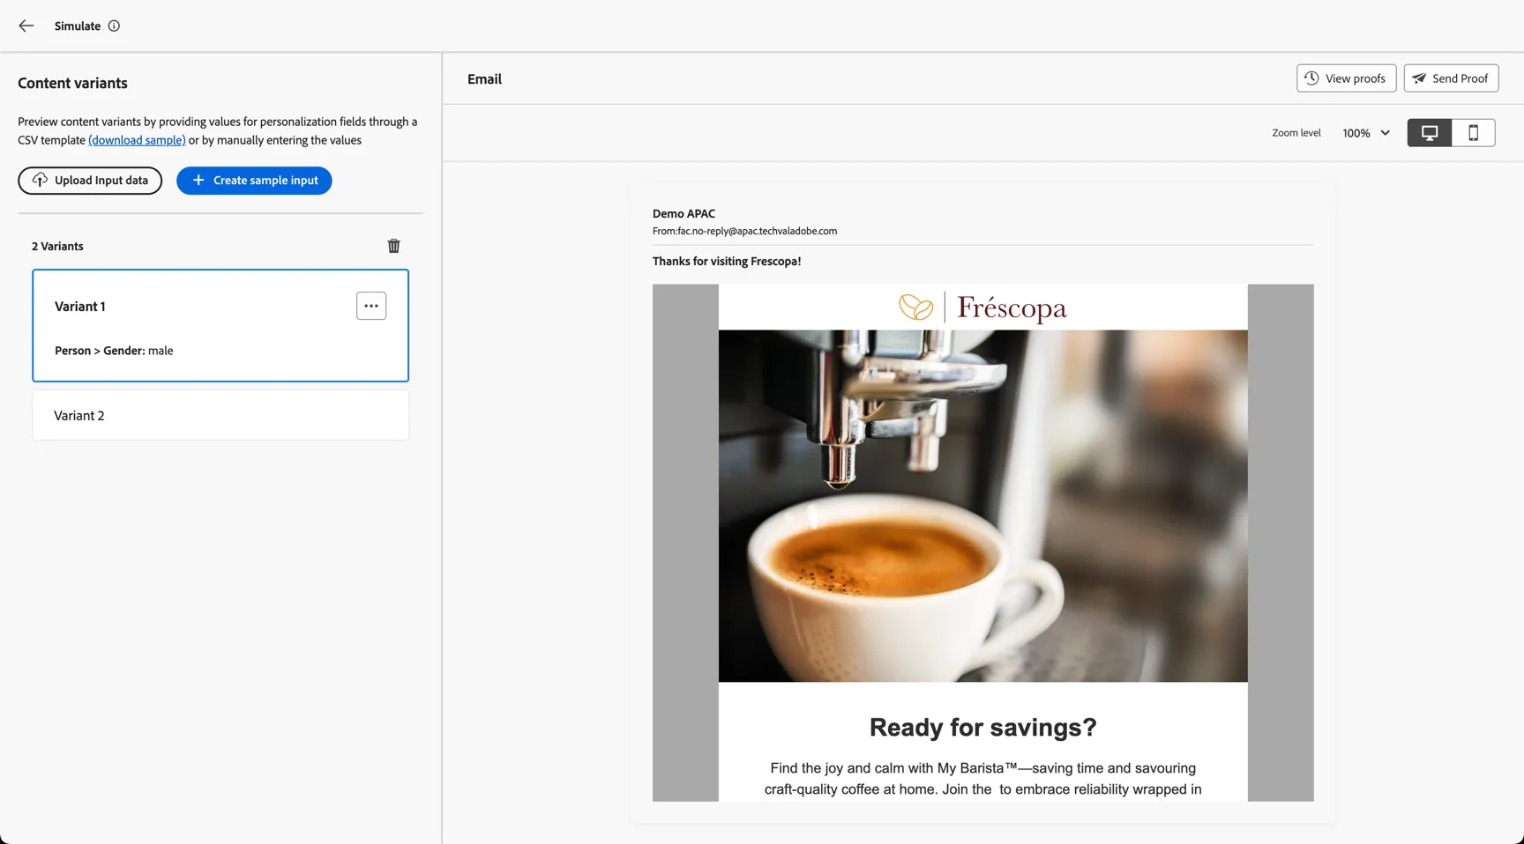The height and width of the screenshot is (844, 1524).
Task: Open View proofs
Action: pos(1346,78)
